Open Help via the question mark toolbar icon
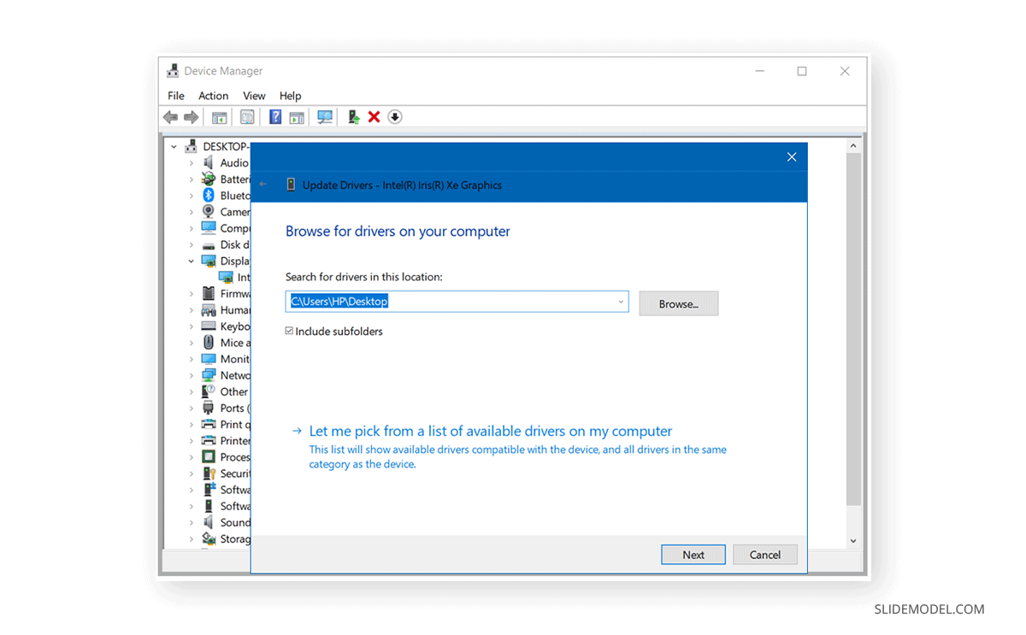 pyautogui.click(x=274, y=116)
